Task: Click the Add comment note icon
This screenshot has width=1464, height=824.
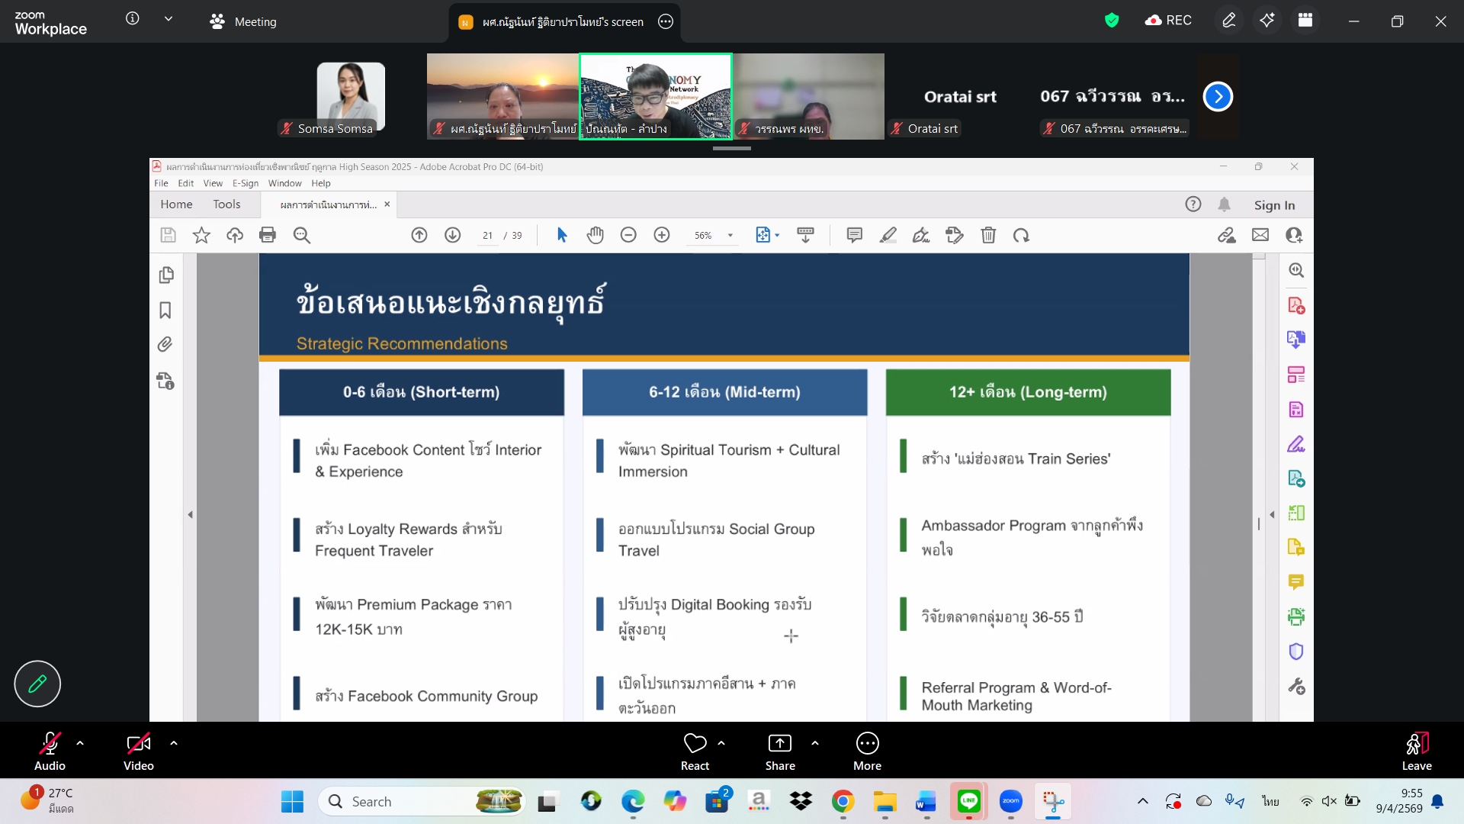Action: 854,235
